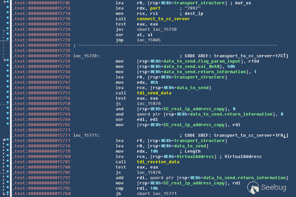This screenshot has width=296, height=197.
Task: Select data_to_send.val_0x40 operand
Action: pos(191,67)
